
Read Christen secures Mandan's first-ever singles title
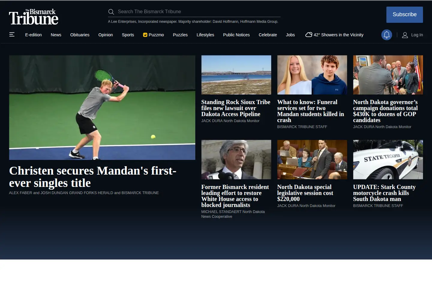pos(93,177)
